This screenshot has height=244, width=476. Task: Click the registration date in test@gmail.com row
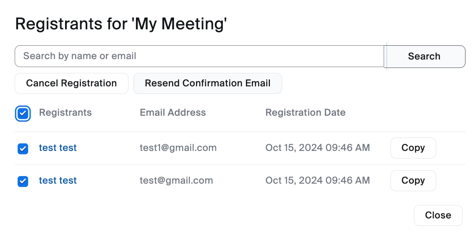317,181
